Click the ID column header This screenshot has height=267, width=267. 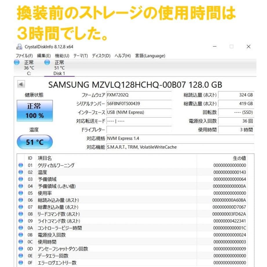pyautogui.click(x=30, y=158)
